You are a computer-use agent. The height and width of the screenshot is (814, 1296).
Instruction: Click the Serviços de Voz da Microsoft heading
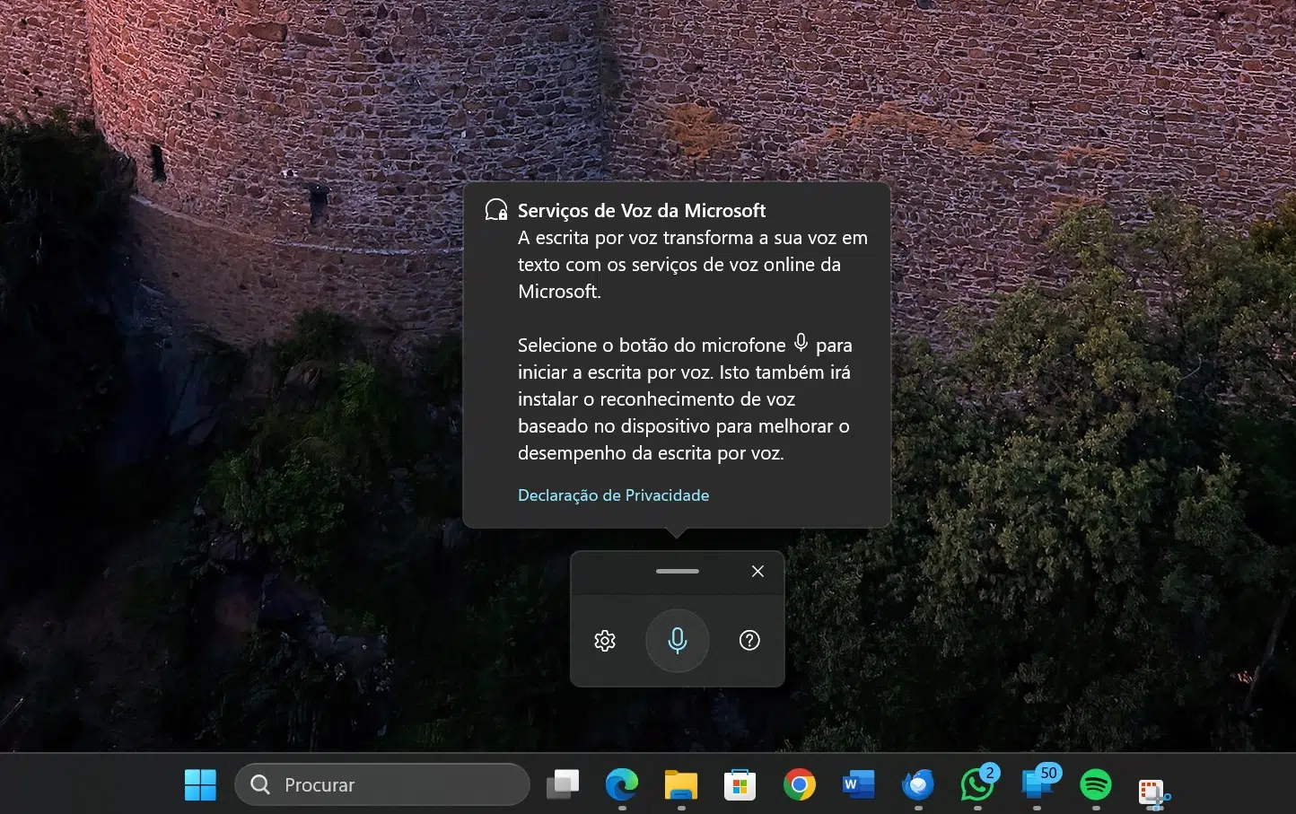(642, 211)
